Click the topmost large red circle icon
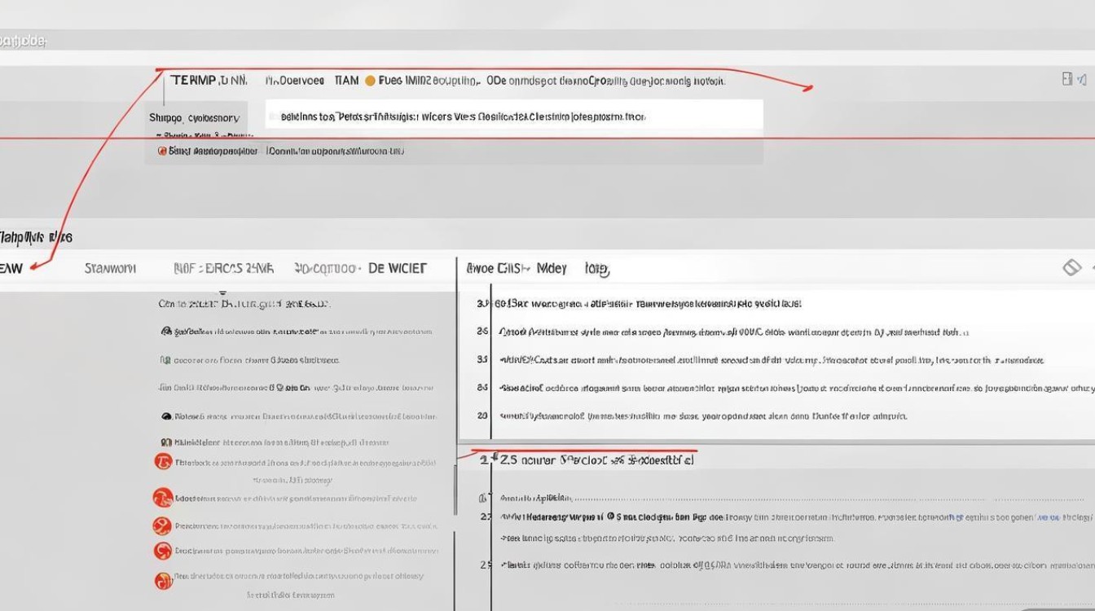The height and width of the screenshot is (611, 1095). point(163,462)
